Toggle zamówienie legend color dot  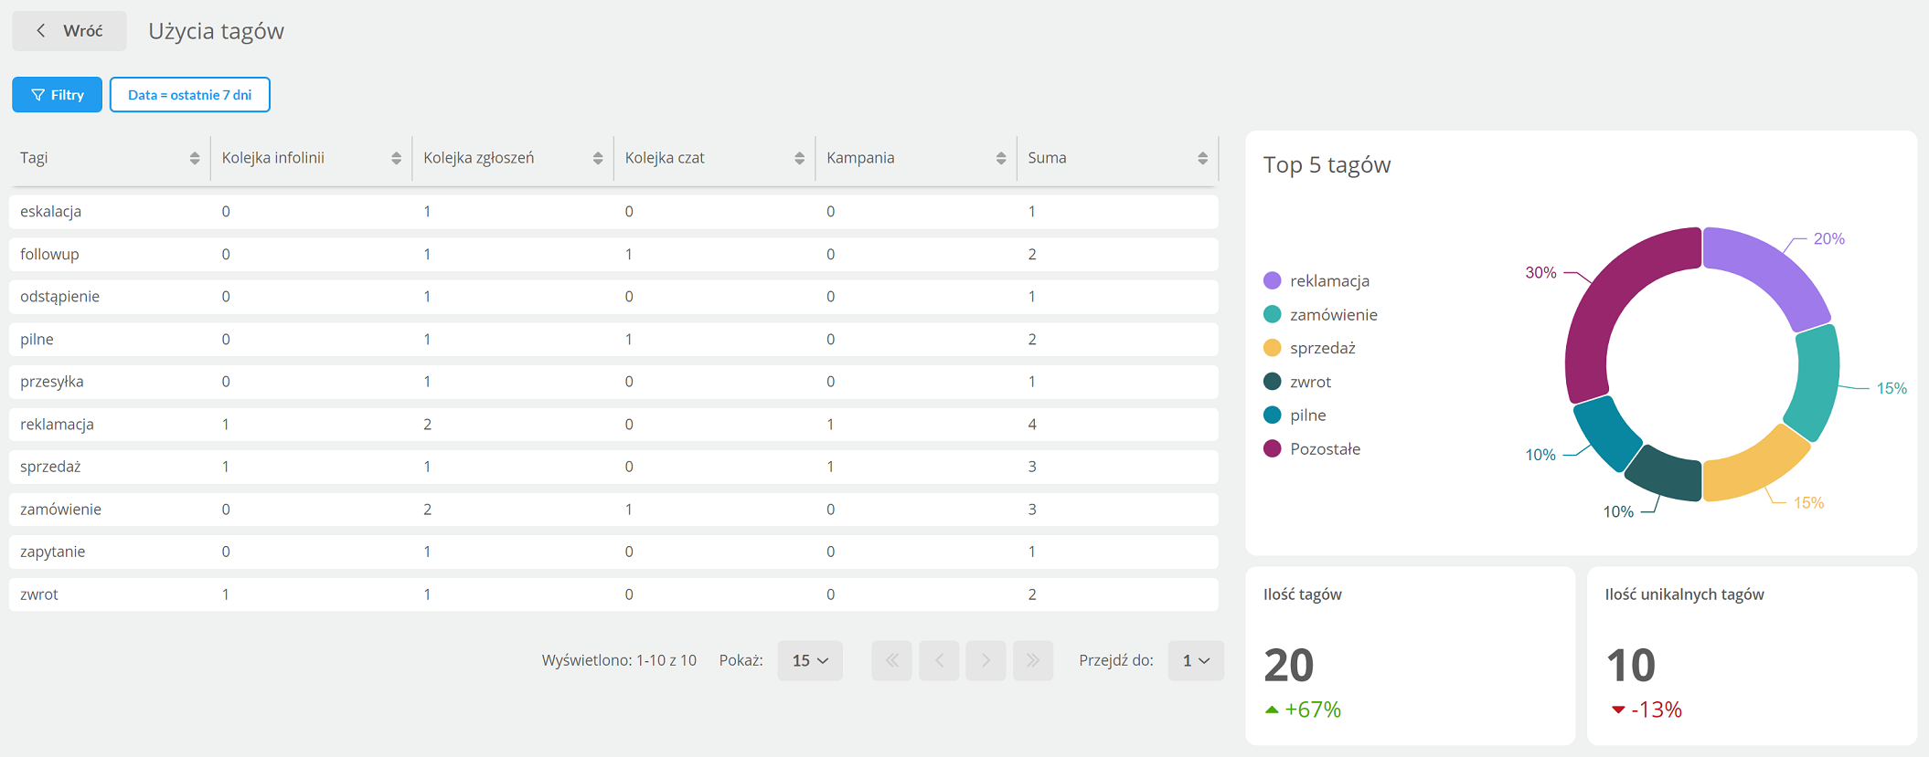pos(1272,314)
